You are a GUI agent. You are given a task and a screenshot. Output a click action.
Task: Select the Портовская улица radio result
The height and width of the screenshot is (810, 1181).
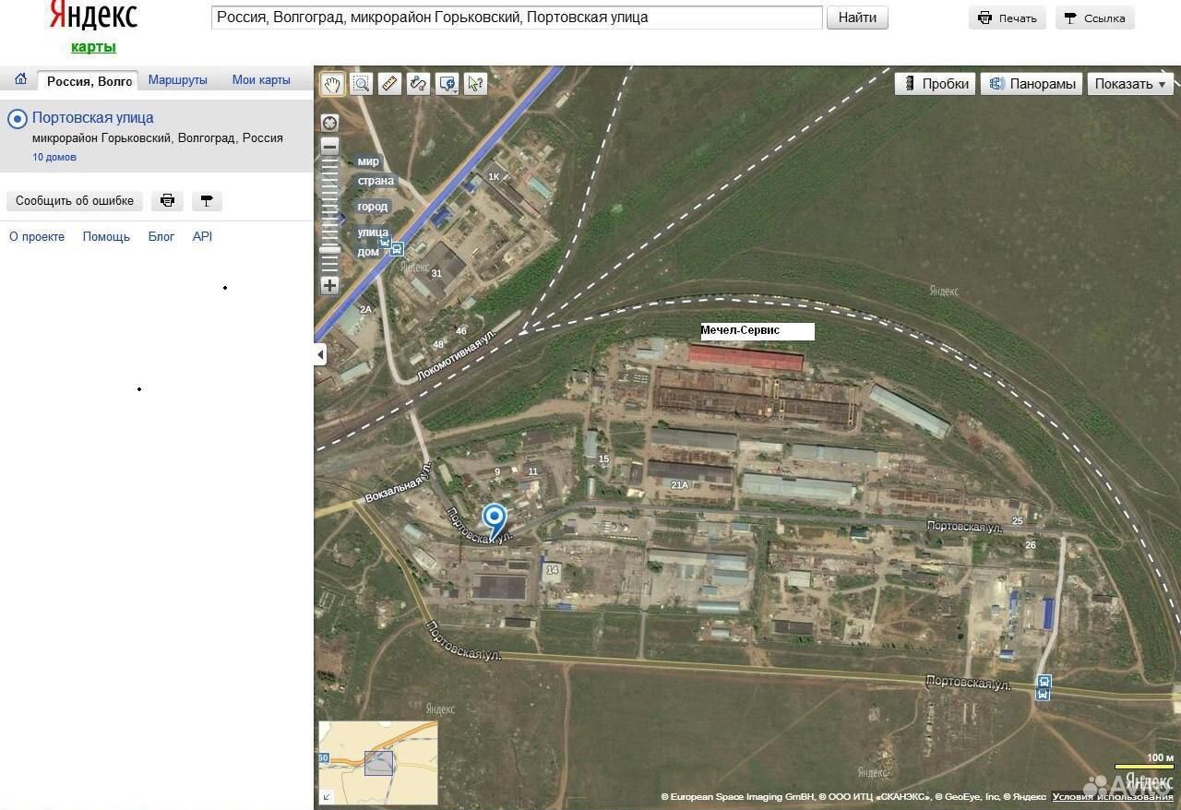[18, 119]
